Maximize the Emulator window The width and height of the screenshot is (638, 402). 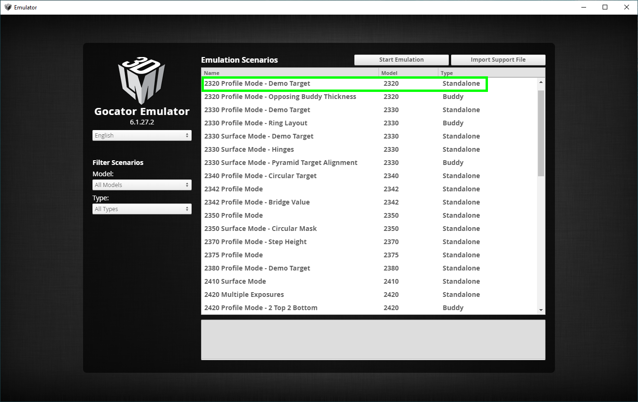pyautogui.click(x=604, y=7)
